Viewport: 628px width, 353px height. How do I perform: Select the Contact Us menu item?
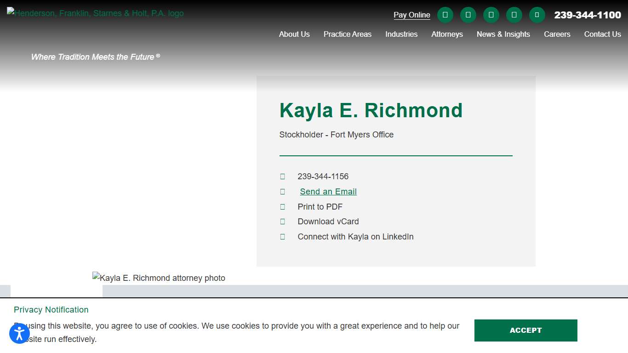coord(602,34)
